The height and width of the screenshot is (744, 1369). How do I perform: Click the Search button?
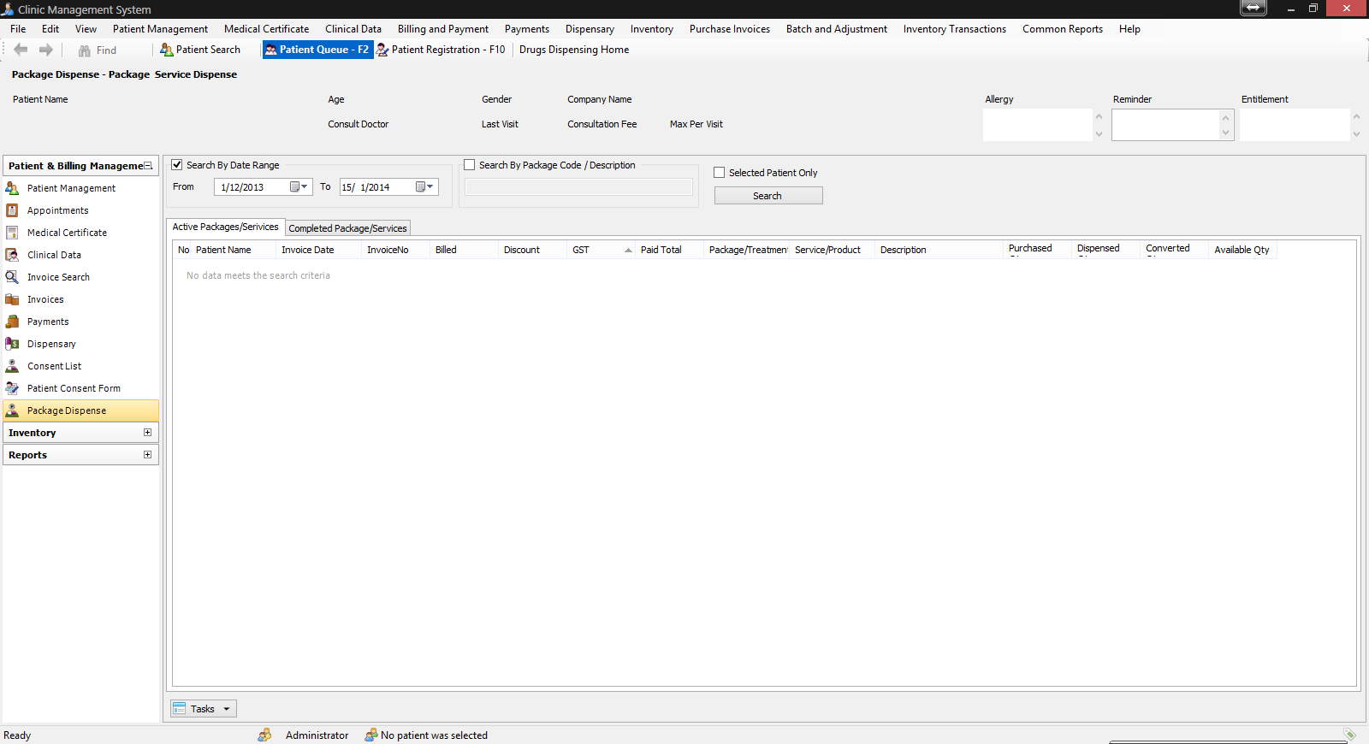coord(768,196)
